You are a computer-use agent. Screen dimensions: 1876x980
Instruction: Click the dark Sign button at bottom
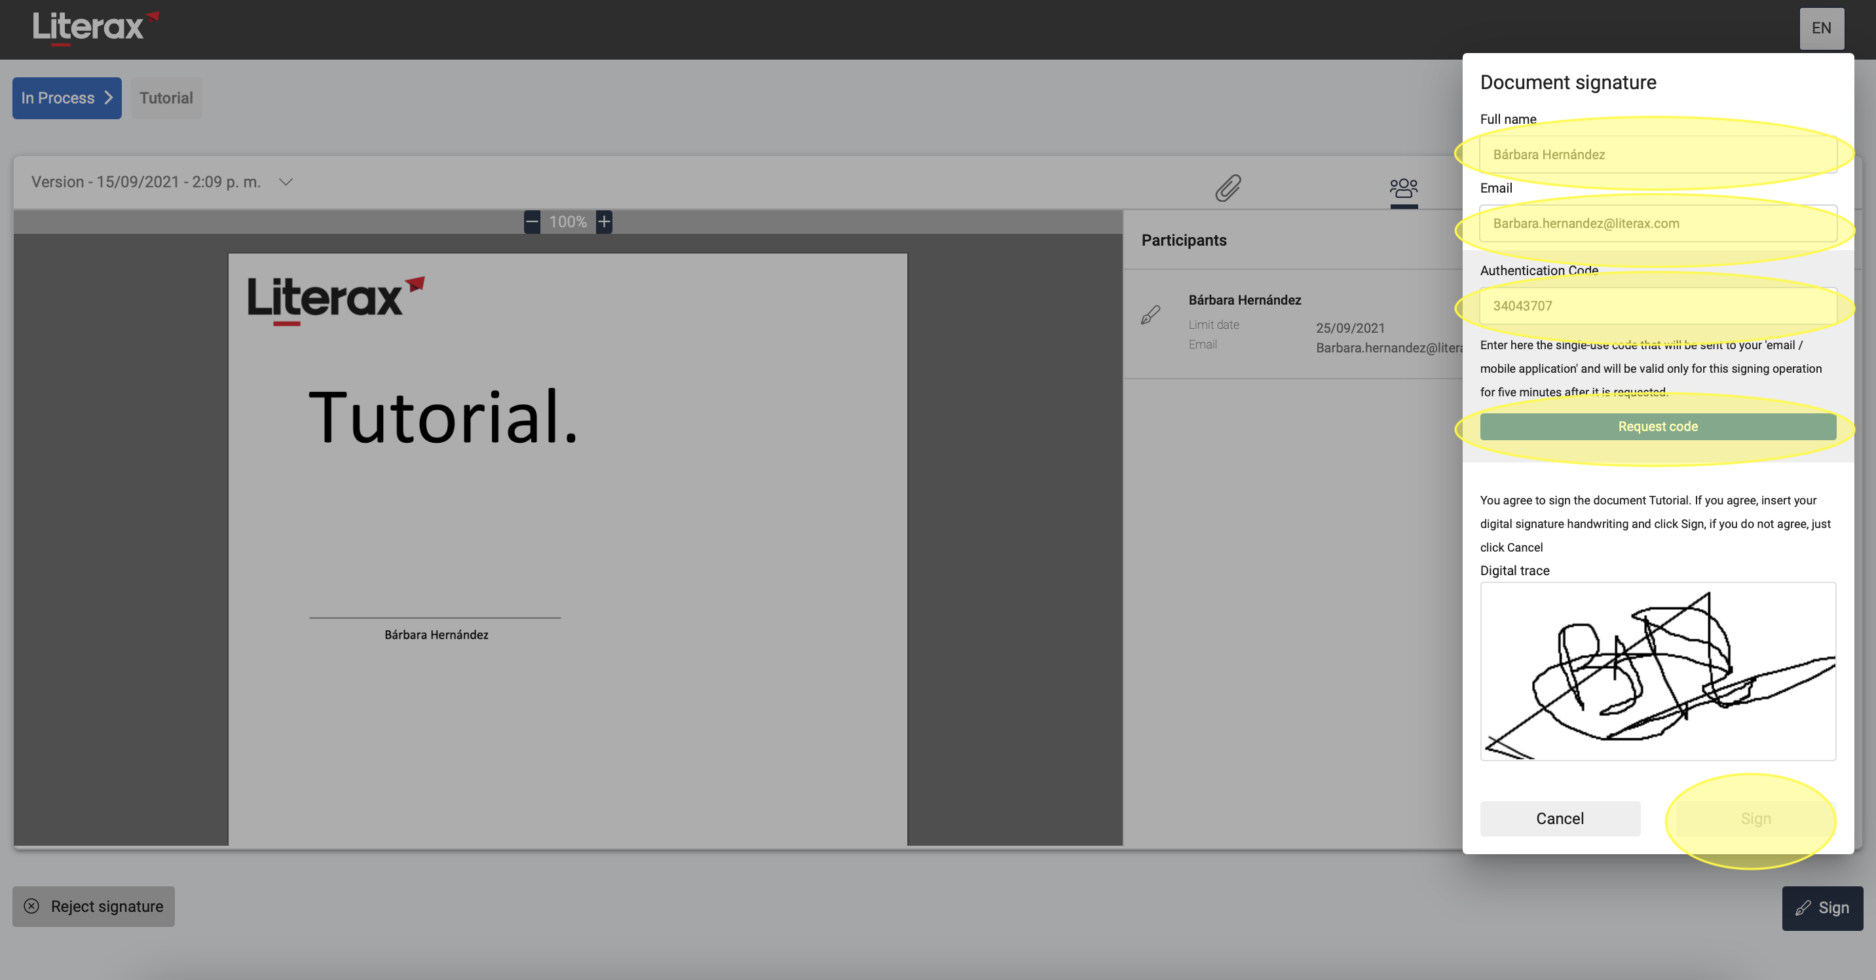point(1822,908)
